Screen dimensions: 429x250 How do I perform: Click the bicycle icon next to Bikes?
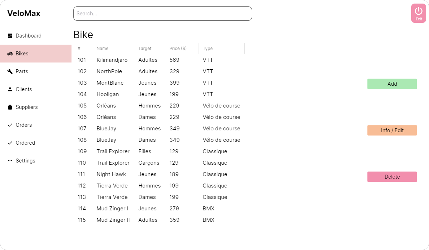[x=9, y=54]
